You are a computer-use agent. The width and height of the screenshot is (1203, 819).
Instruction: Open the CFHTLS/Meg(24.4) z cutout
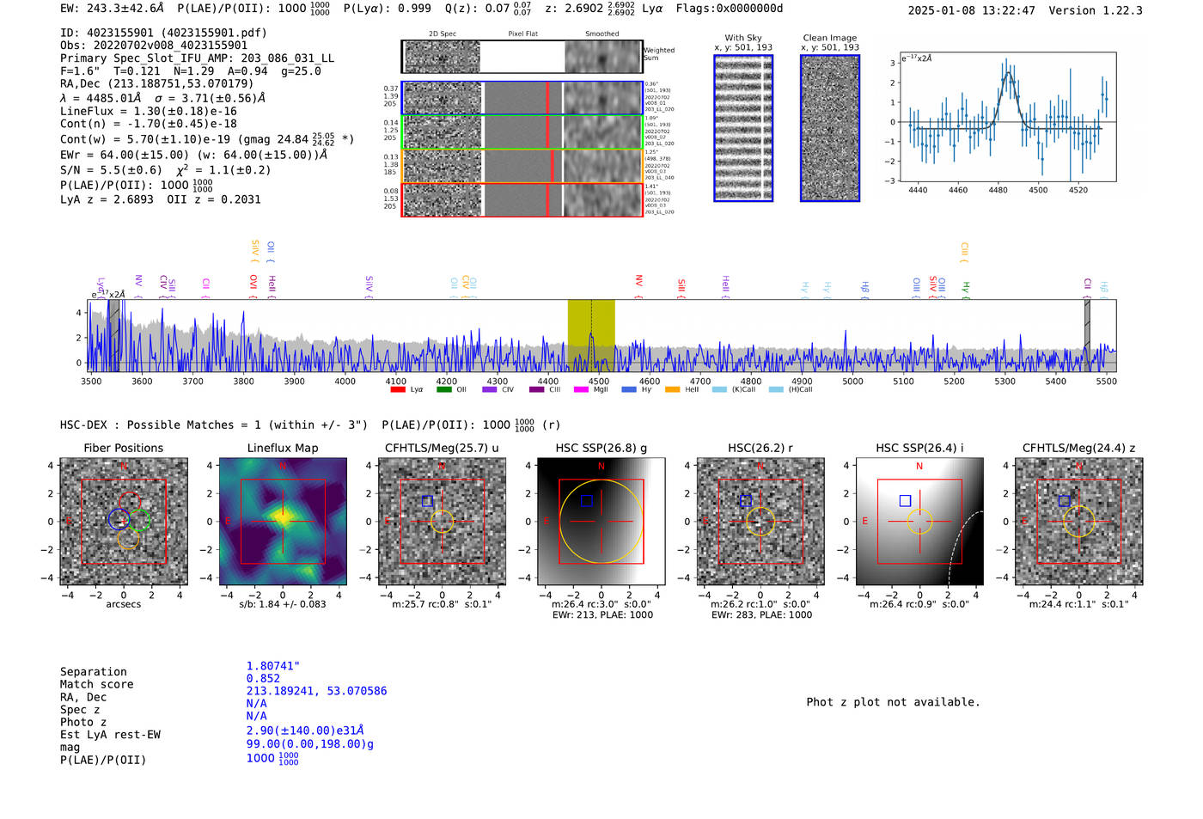(x=1079, y=522)
